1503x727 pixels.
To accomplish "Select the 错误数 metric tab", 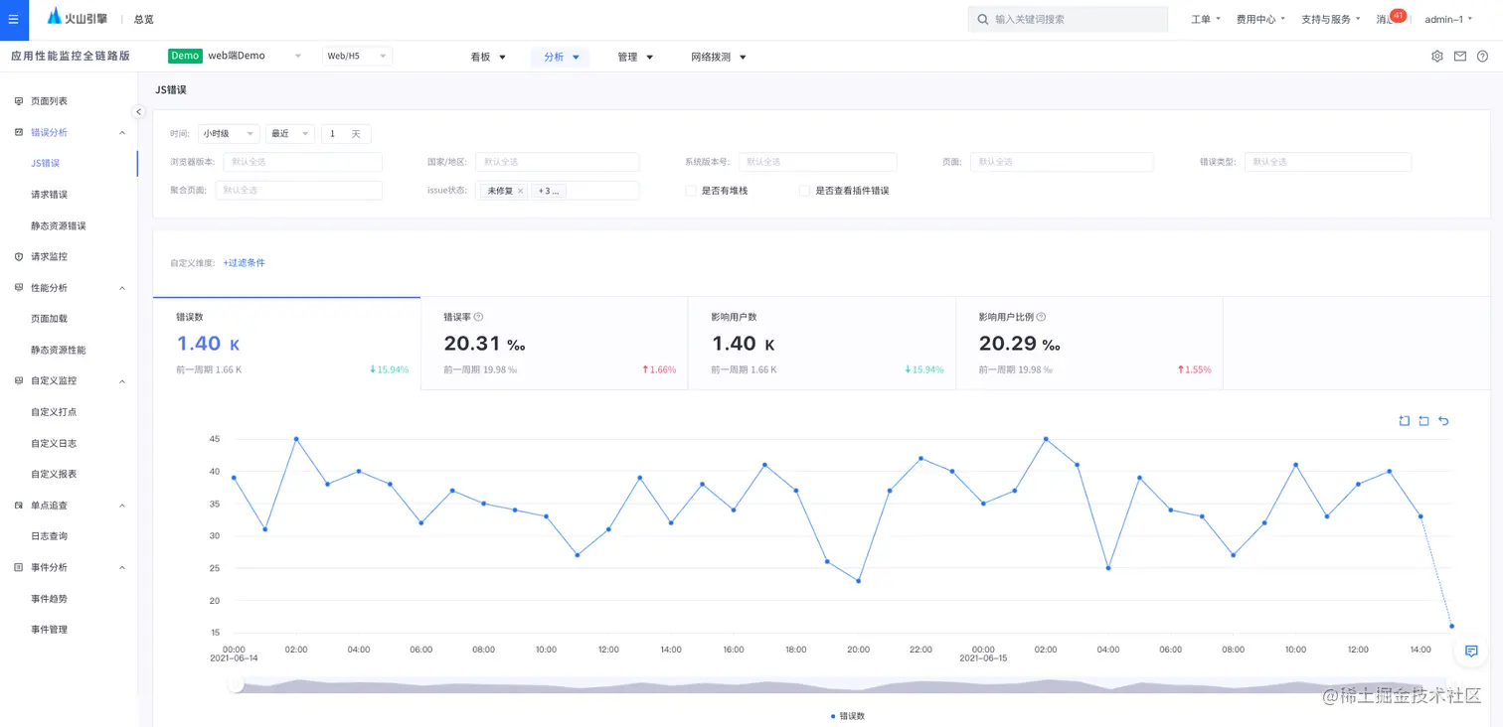I will [x=286, y=344].
